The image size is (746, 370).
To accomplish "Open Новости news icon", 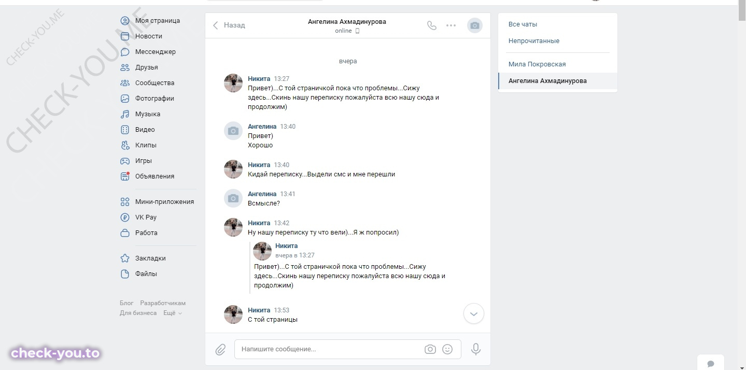I will coord(125,36).
